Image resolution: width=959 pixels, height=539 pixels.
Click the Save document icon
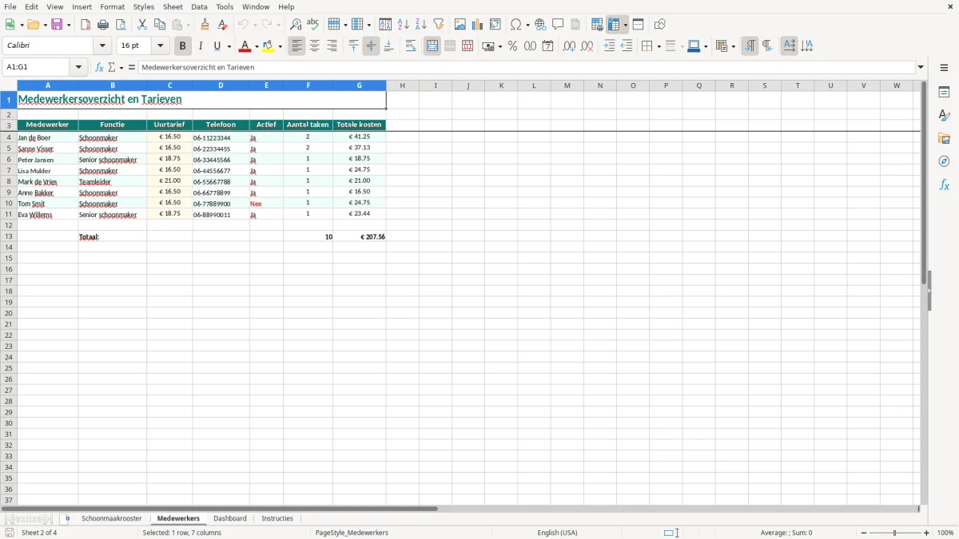[57, 25]
